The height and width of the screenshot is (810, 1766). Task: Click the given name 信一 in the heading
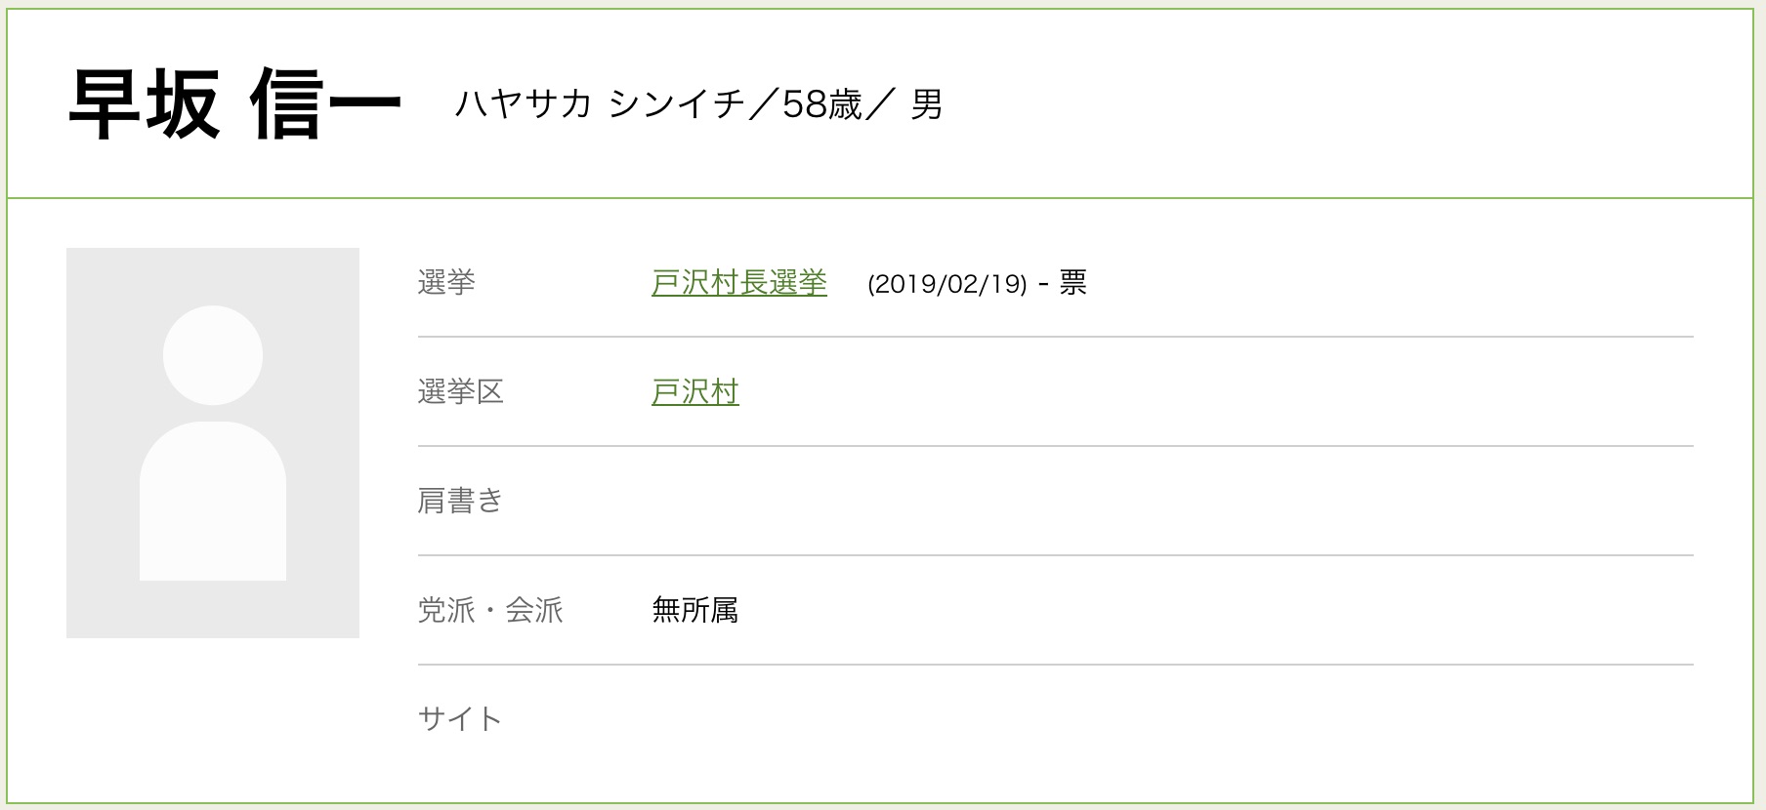(x=325, y=105)
